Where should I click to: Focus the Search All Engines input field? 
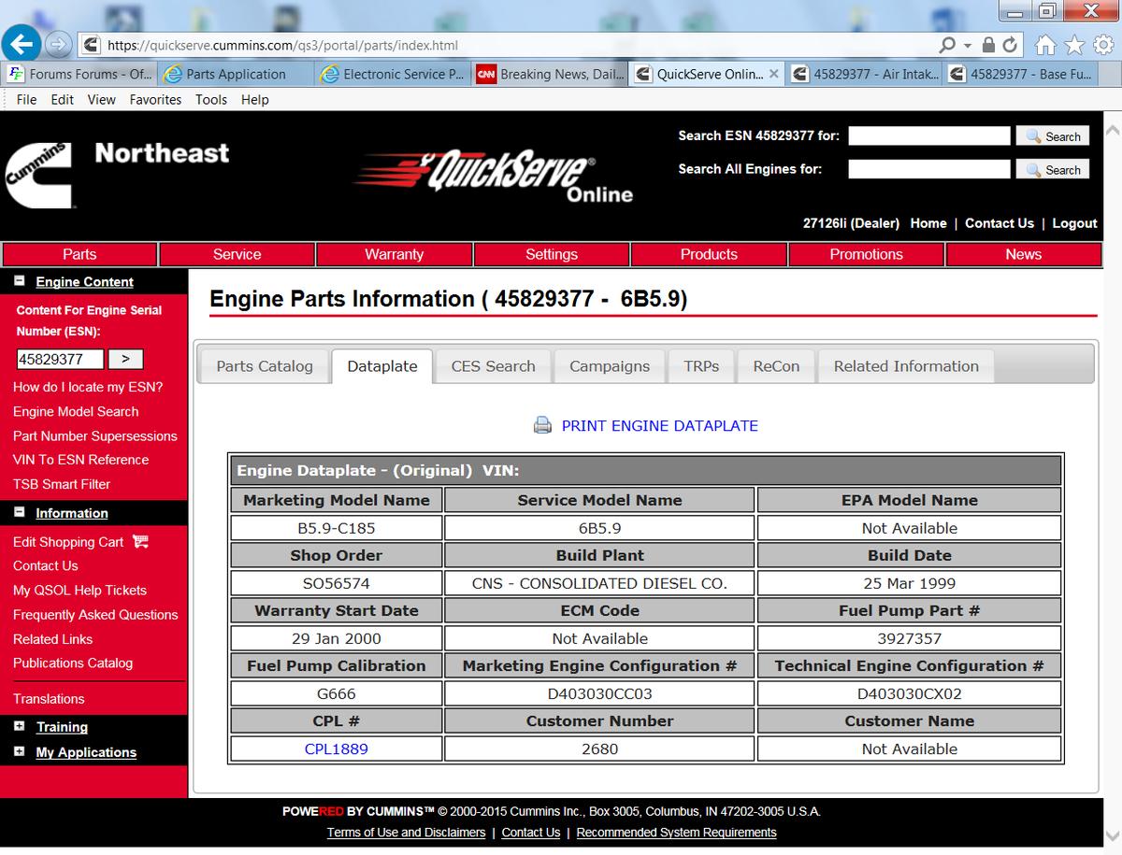coord(928,169)
